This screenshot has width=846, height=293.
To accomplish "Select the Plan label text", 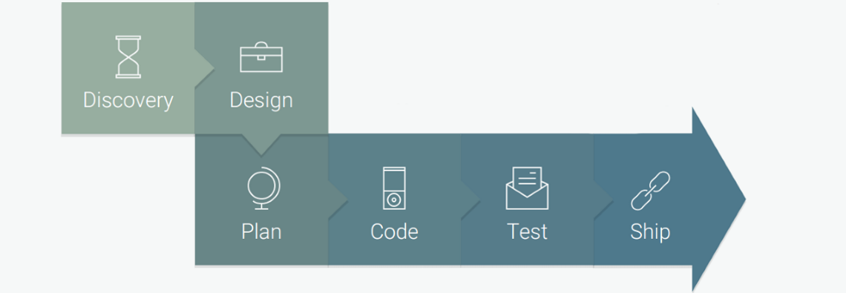I will [x=261, y=232].
